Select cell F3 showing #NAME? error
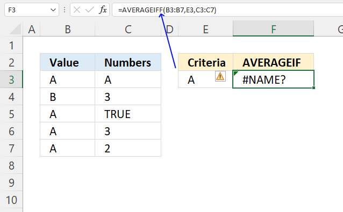 pos(274,79)
